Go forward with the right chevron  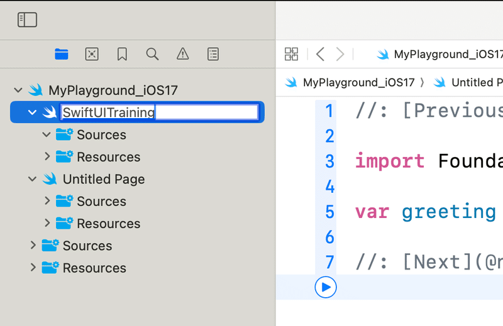point(340,54)
